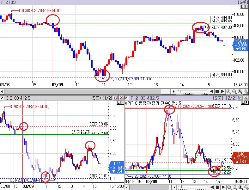Click the '(5분)' interval label on P 2103 header

click(x=218, y=98)
